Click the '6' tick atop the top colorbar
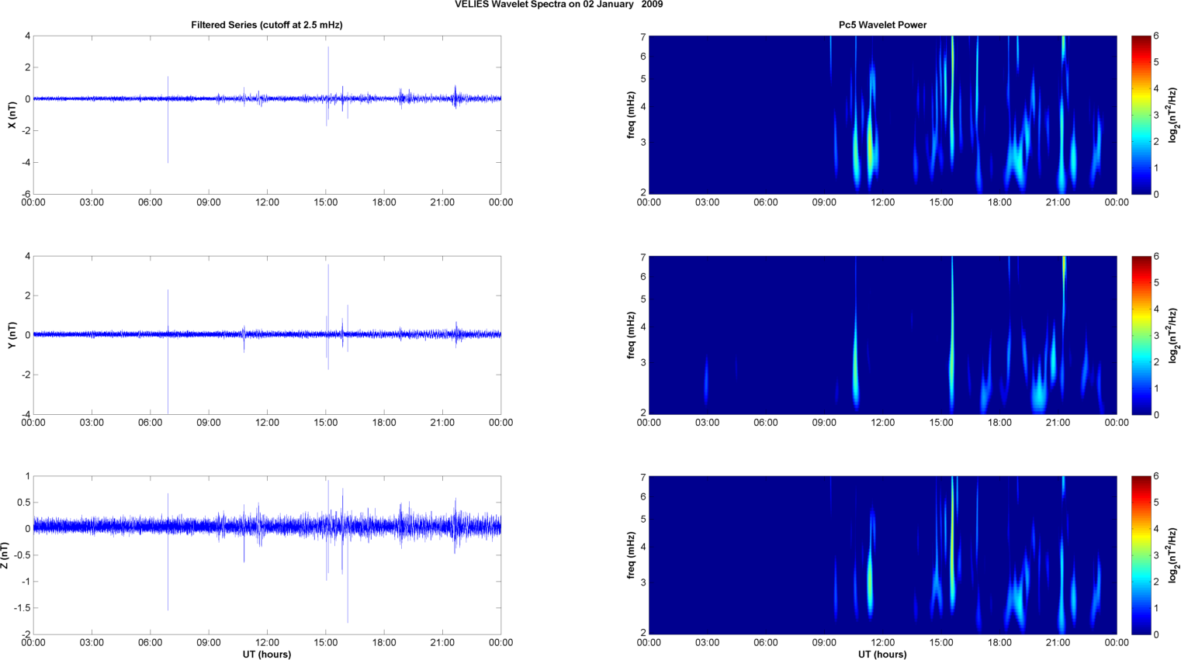Screen dimensions: 1181x660 (1156, 36)
